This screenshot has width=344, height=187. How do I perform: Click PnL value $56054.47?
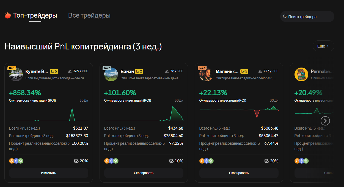tap(268, 136)
